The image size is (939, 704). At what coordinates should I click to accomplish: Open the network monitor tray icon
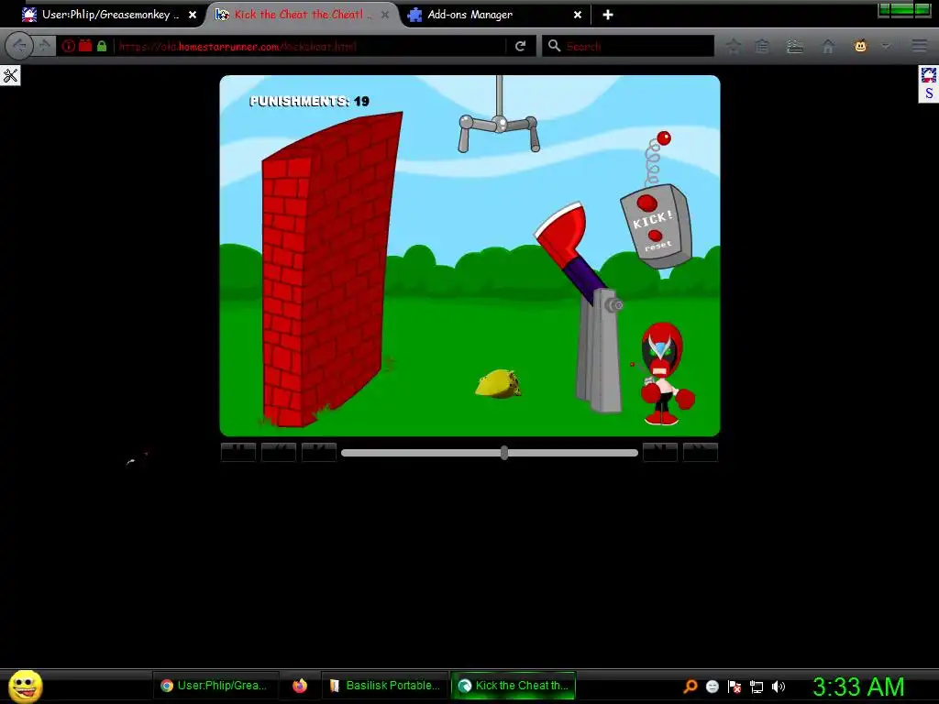coord(757,687)
